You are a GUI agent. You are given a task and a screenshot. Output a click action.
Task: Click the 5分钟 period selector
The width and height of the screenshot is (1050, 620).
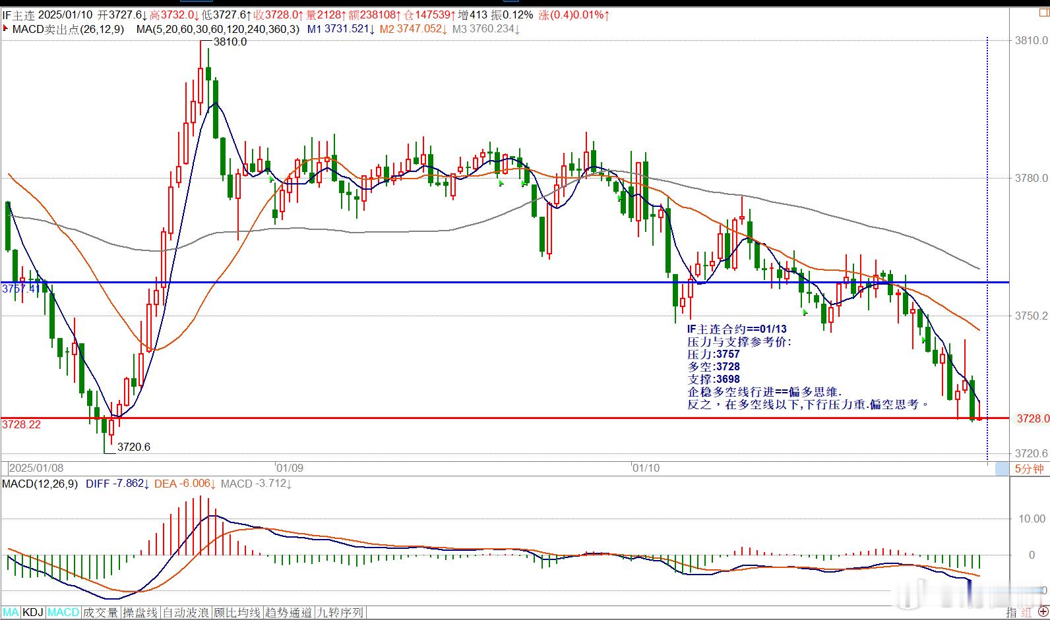(1029, 468)
